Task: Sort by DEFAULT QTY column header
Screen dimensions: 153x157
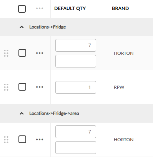Action: tap(70, 8)
